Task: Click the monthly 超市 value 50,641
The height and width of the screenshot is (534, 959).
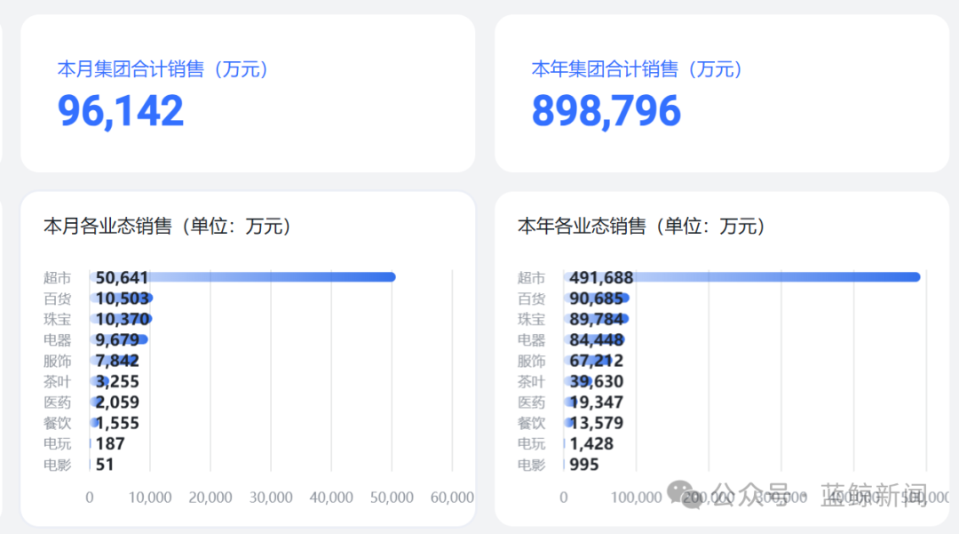Action: pyautogui.click(x=122, y=278)
